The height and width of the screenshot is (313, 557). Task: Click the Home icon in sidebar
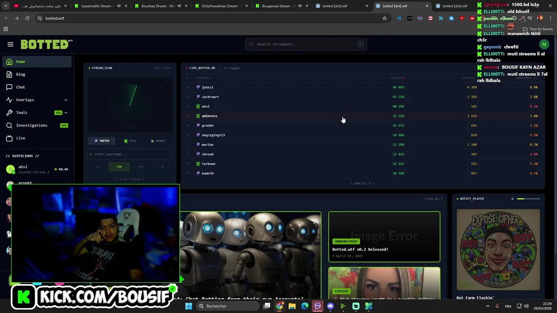point(9,62)
